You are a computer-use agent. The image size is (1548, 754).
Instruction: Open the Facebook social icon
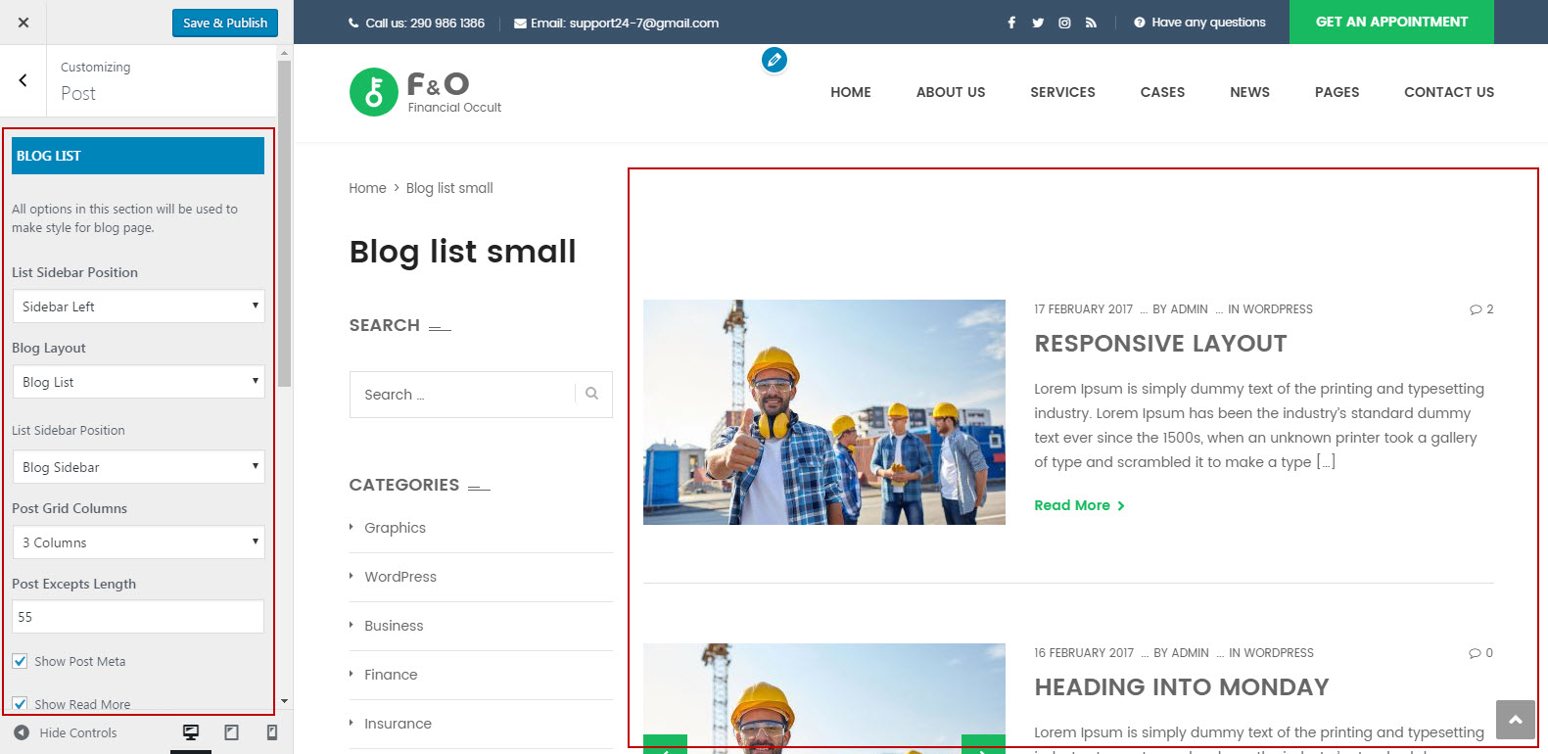pos(1011,23)
